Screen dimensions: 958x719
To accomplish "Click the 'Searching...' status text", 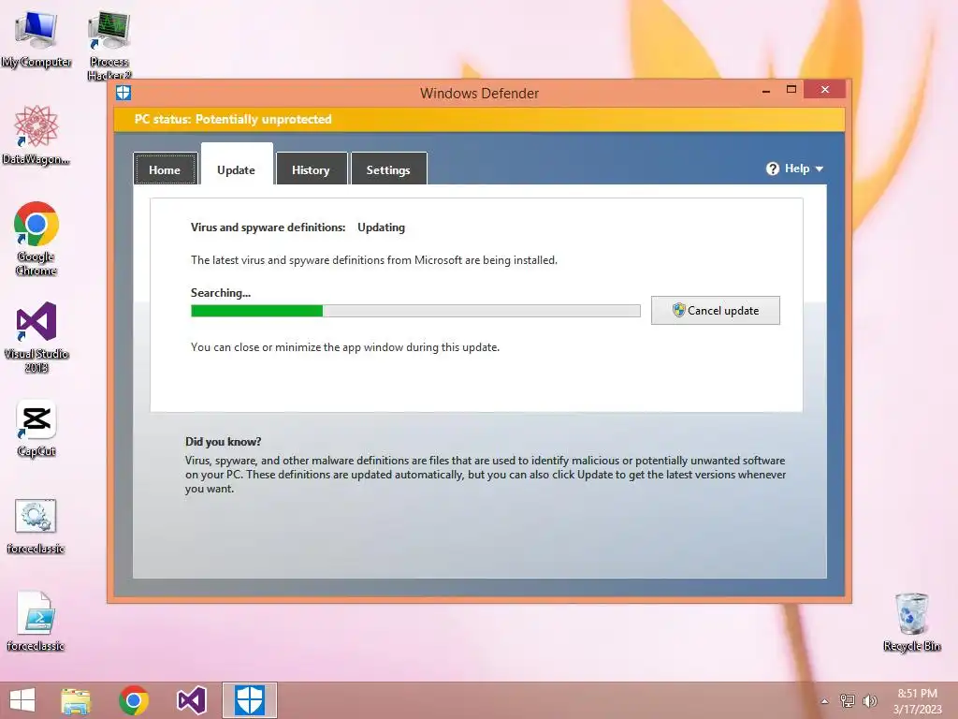I will coord(221,293).
